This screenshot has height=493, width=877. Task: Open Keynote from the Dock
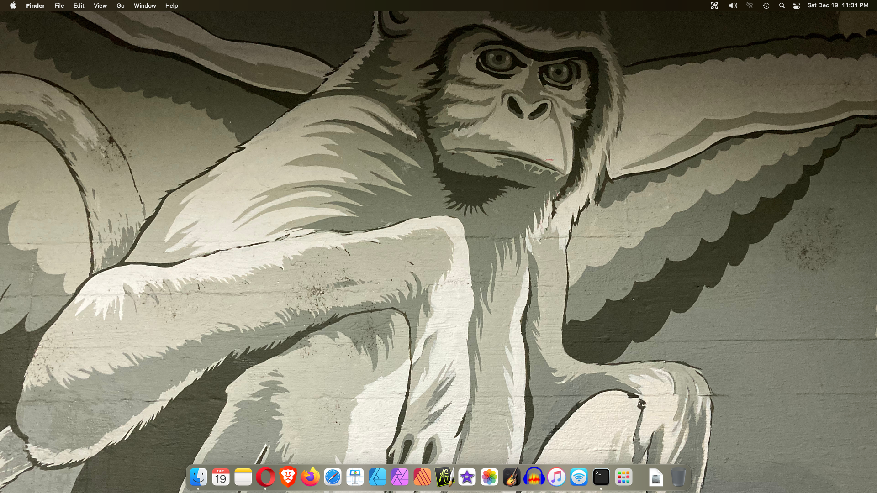pos(355,477)
